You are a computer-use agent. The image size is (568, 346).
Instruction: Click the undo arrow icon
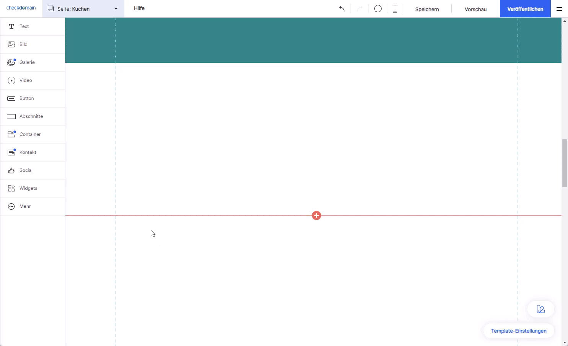[342, 9]
